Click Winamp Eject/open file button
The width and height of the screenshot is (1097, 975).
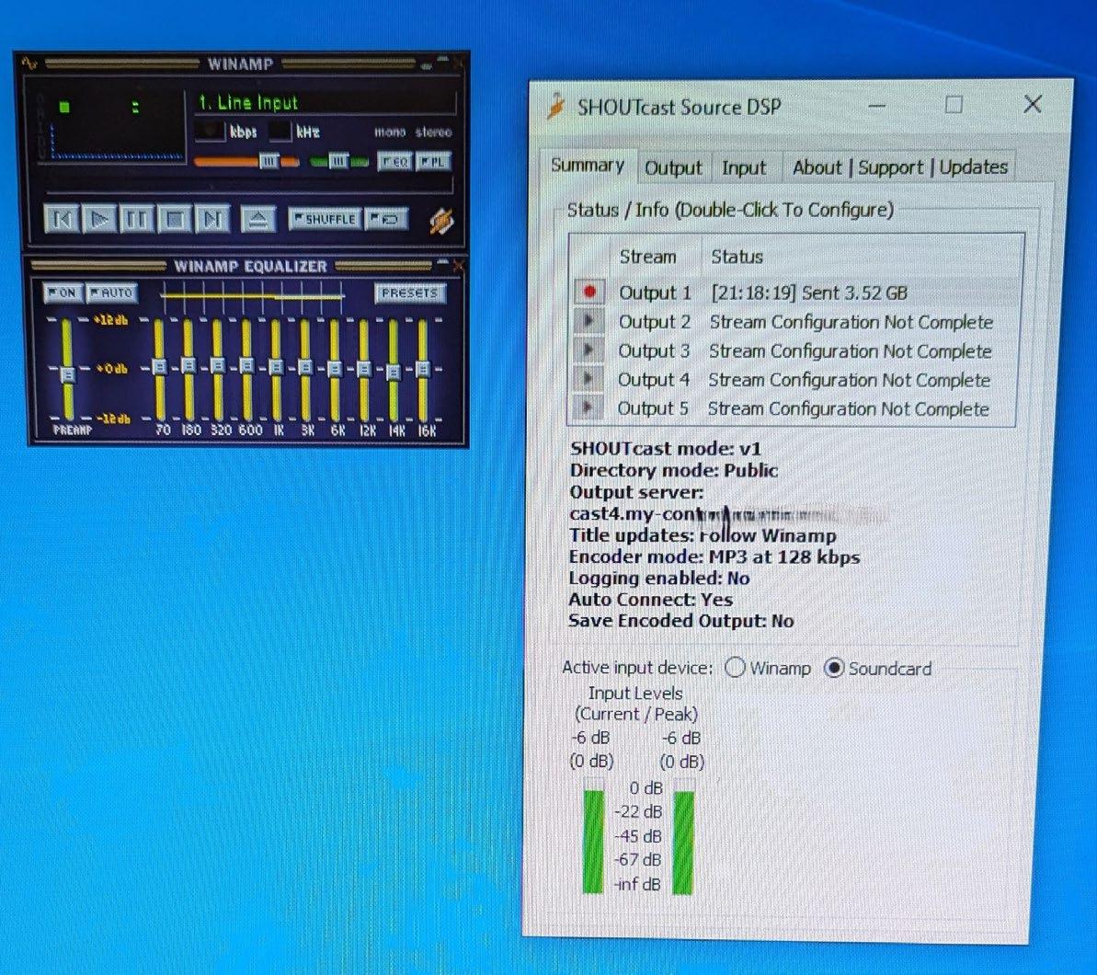click(258, 219)
